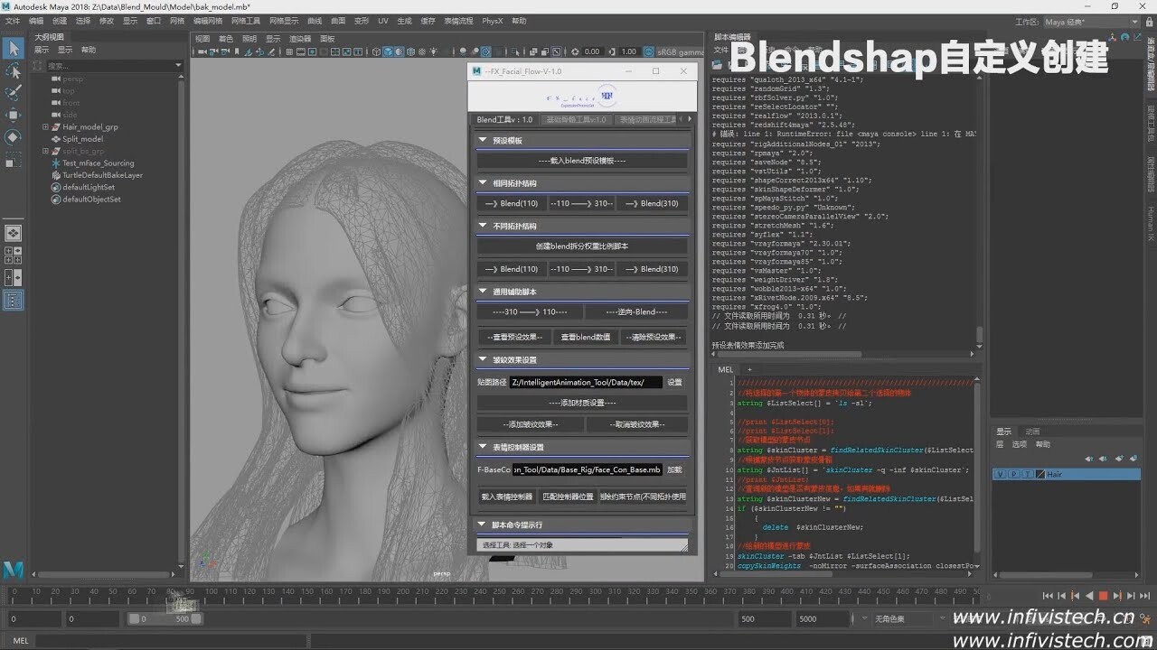The width and height of the screenshot is (1157, 650).
Task: Select the Move tool in Maya toolbar
Action: click(13, 115)
